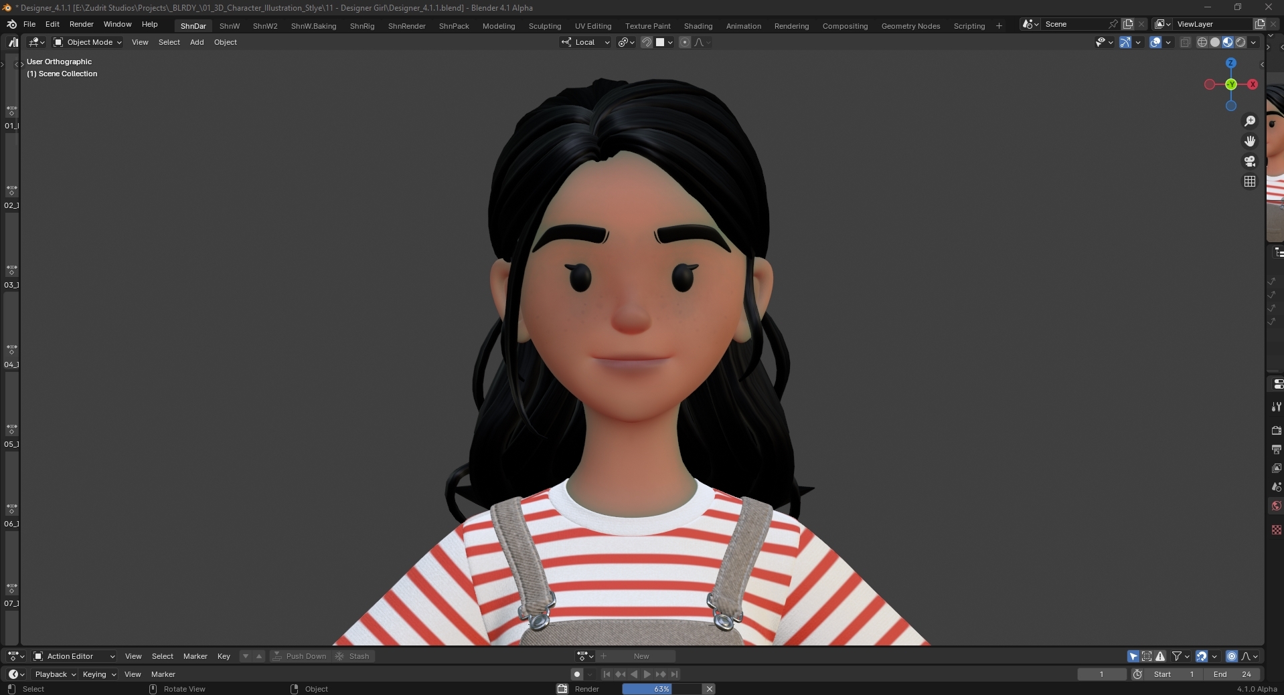Select rendered viewport shading mode
Viewport: 1284px width, 695px height.
coord(1240,42)
